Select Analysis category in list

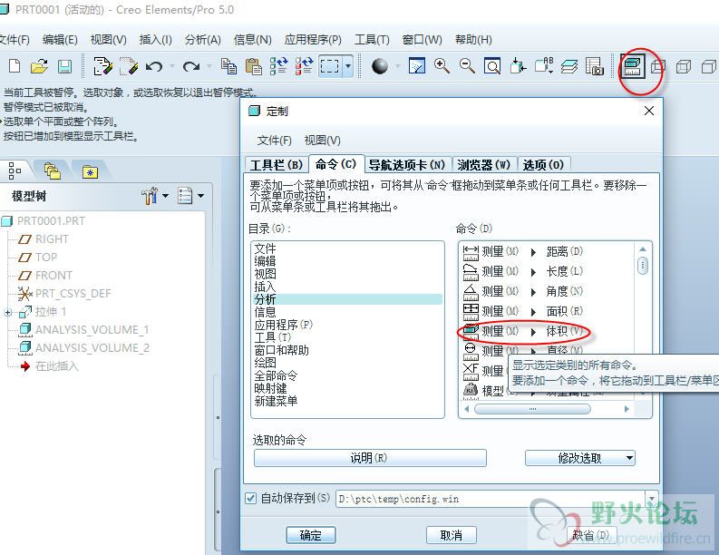[x=347, y=299]
